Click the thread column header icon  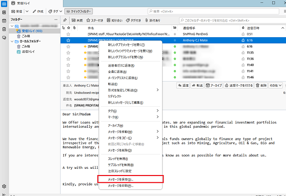point(63,28)
